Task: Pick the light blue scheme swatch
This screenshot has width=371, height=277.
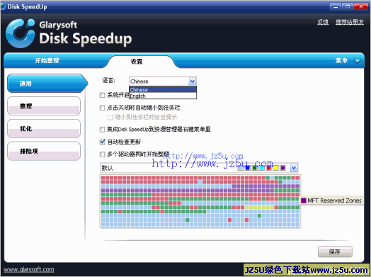Action: click(241, 168)
